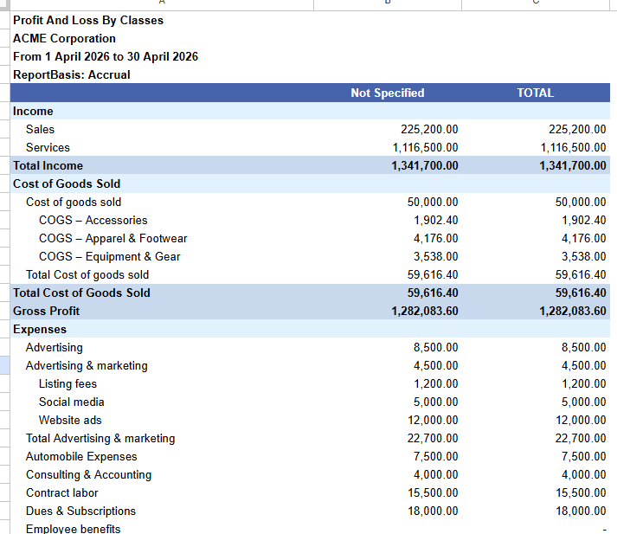
Task: Select the 'Not Specified' column header cell
Action: 388,93
